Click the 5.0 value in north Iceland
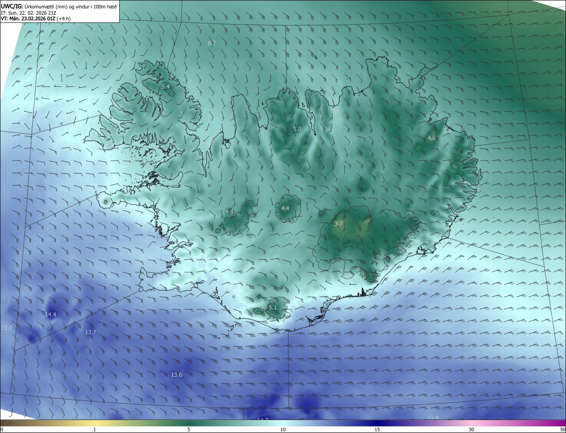Image resolution: width=566 pixels, height=433 pixels. (297, 129)
